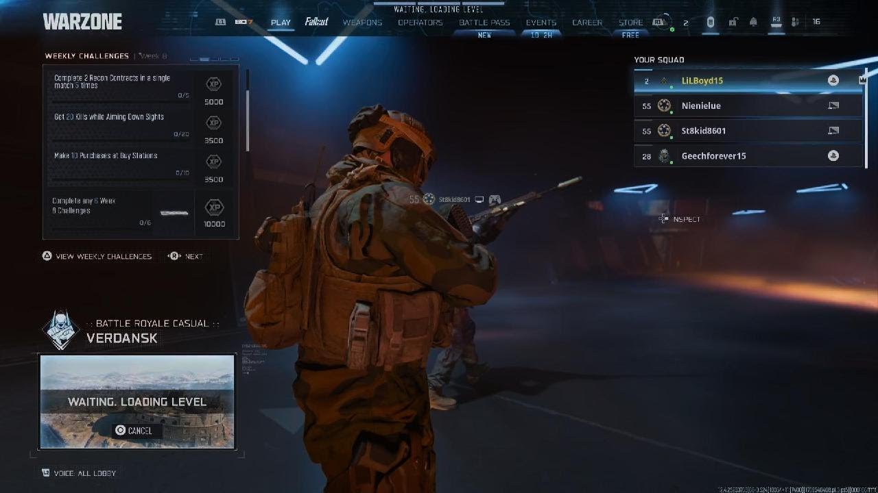The image size is (878, 493).
Task: Click the L1 shoulder button icon
Action: 220,22
